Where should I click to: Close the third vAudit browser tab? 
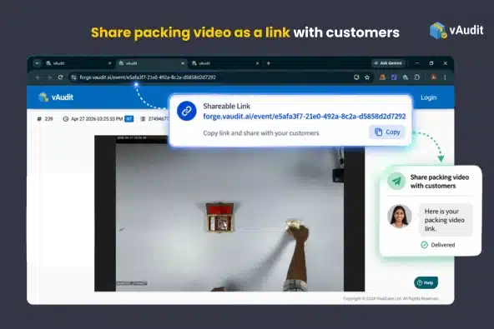coord(257,63)
